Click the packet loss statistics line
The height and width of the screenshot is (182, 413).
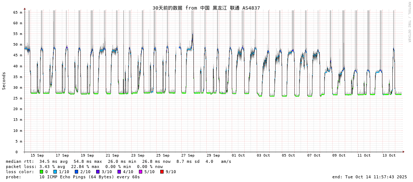coord(84,167)
